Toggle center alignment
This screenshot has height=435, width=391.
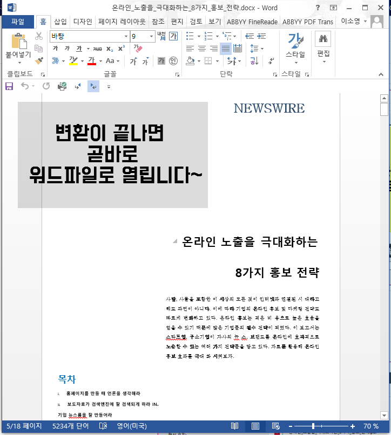click(202, 49)
